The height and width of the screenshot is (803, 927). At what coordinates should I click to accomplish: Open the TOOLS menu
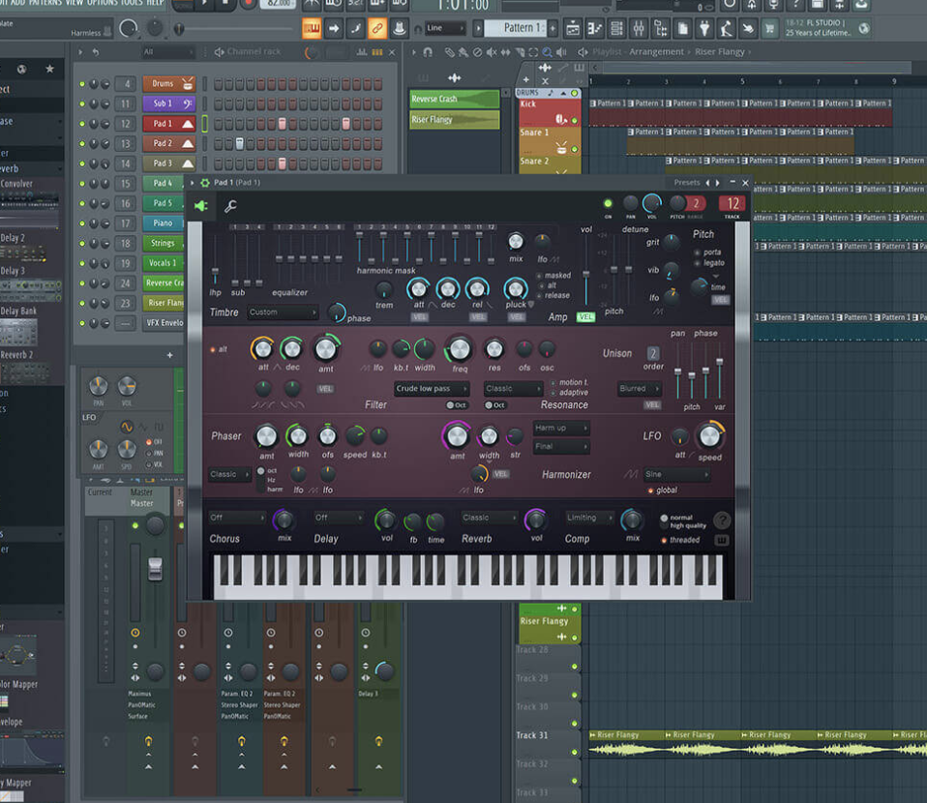(x=130, y=3)
